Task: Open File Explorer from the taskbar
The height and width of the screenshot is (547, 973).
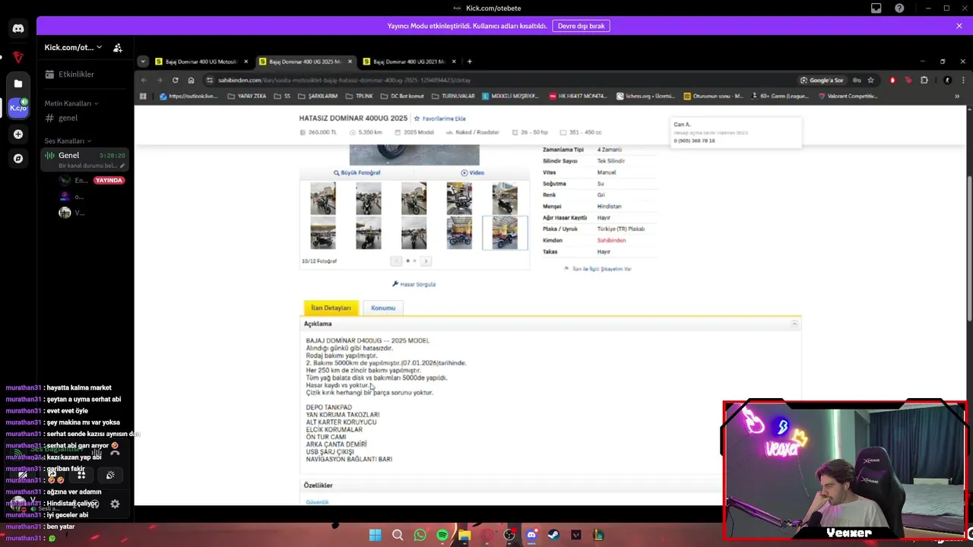Action: point(464,535)
